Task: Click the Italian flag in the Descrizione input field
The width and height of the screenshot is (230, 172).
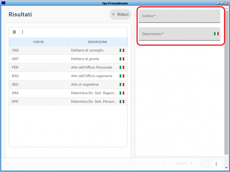Action: tap(216, 34)
